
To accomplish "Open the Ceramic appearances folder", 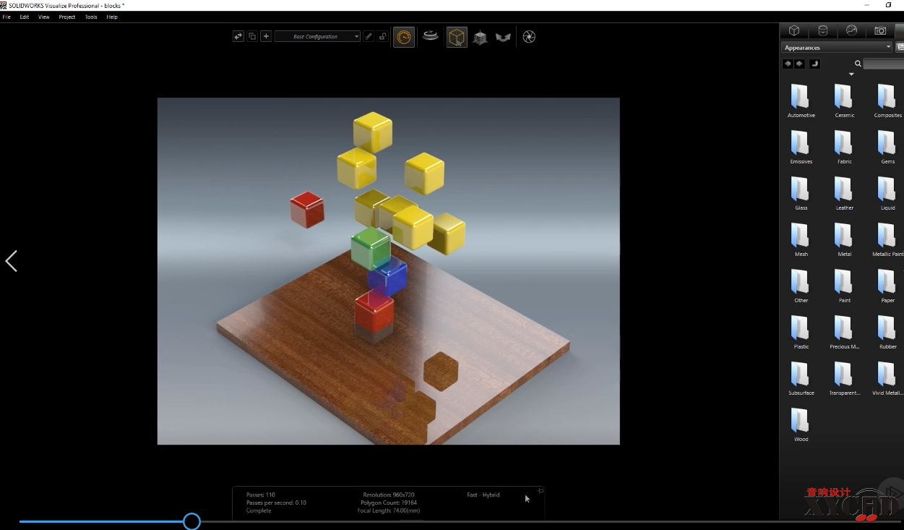I will click(844, 100).
